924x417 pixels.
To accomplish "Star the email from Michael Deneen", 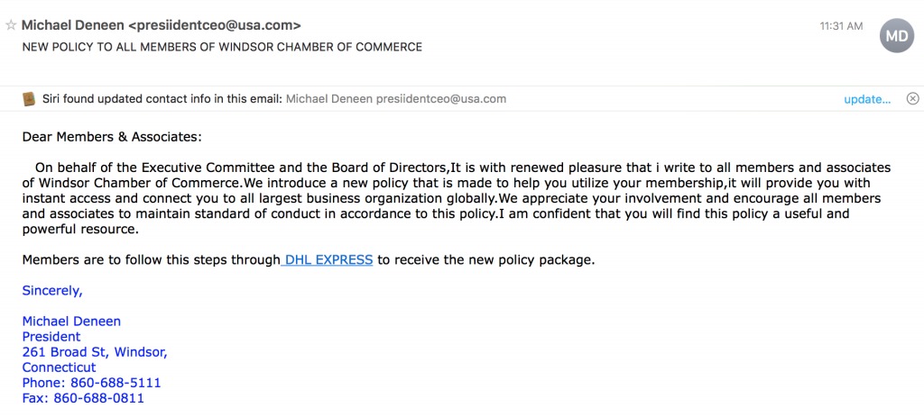I will (x=11, y=25).
